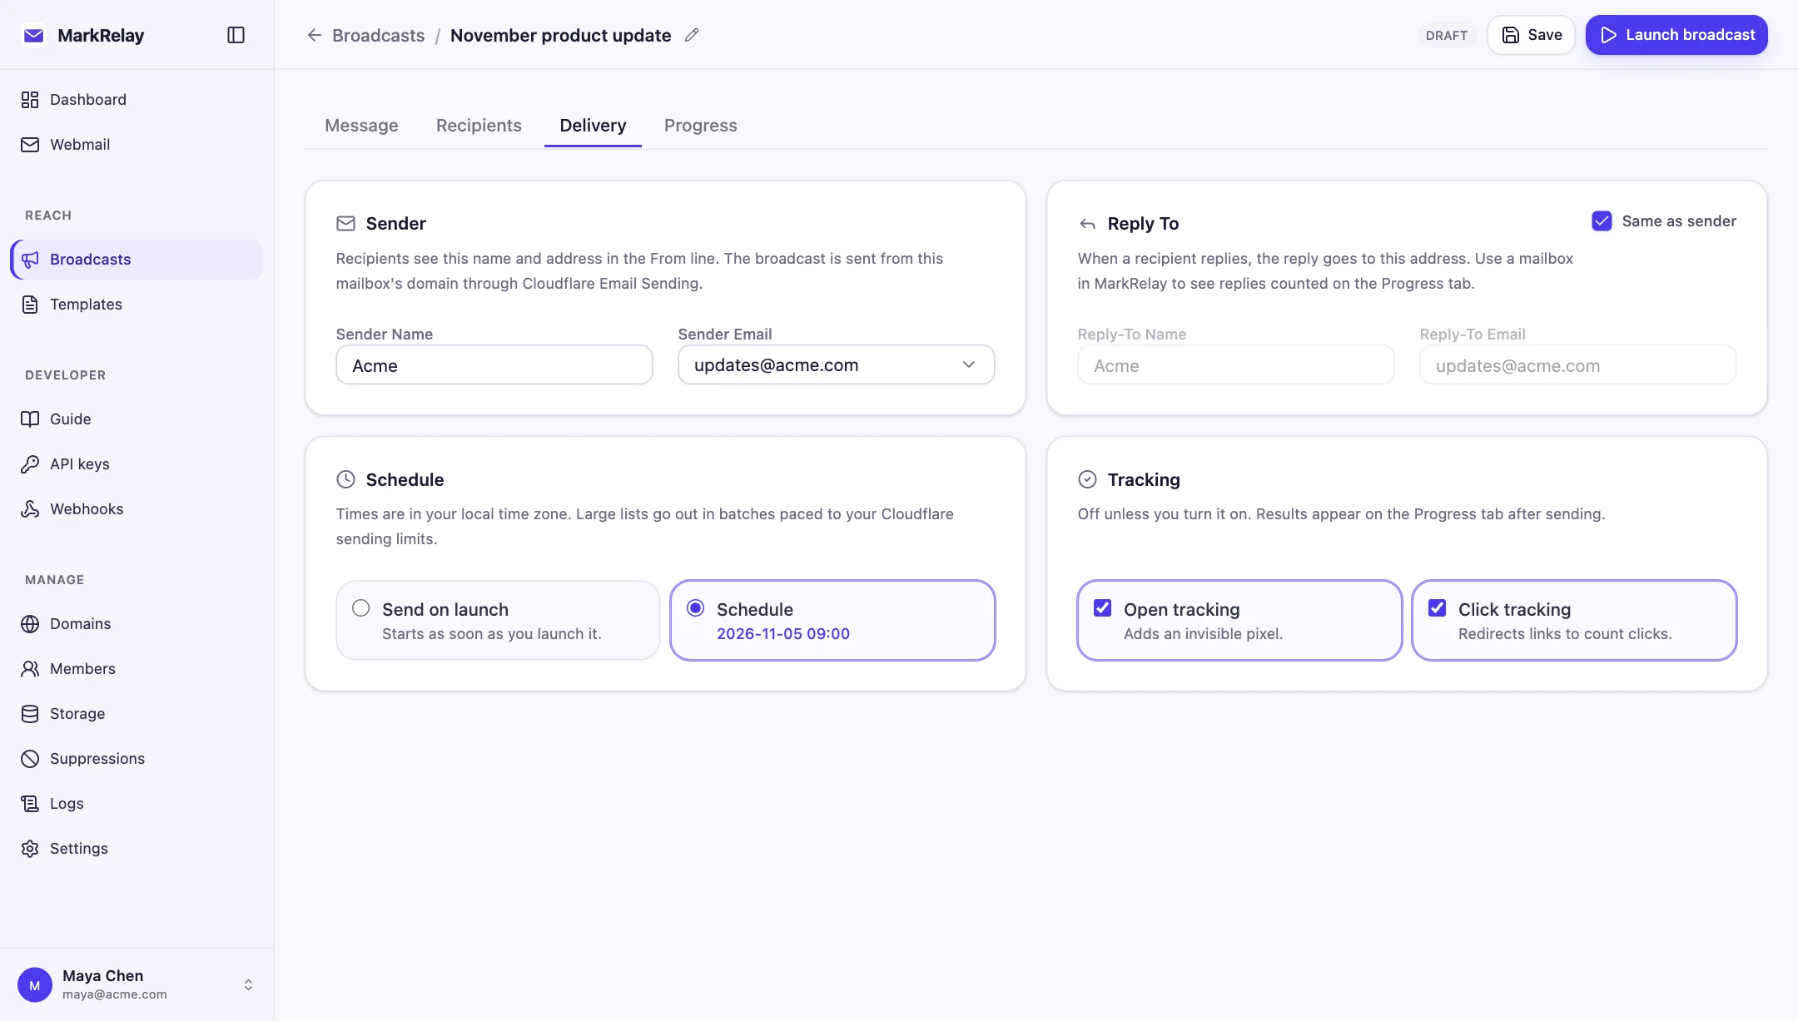Collapse the sidebar with the panel icon
The width and height of the screenshot is (1798, 1021).
point(236,35)
